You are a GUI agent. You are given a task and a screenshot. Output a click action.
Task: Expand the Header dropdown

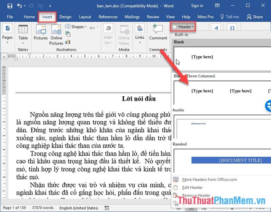(x=182, y=26)
